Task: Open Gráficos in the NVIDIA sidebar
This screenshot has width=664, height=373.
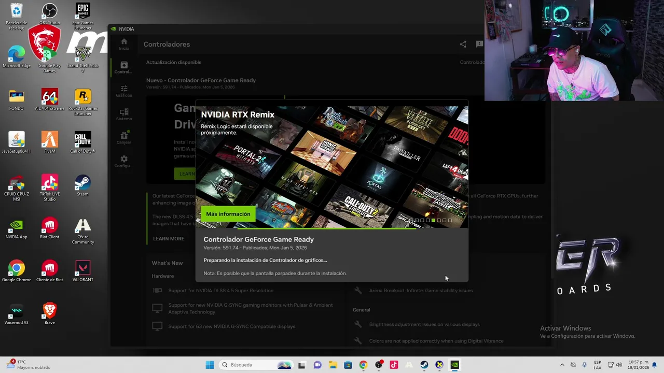Action: click(x=123, y=91)
